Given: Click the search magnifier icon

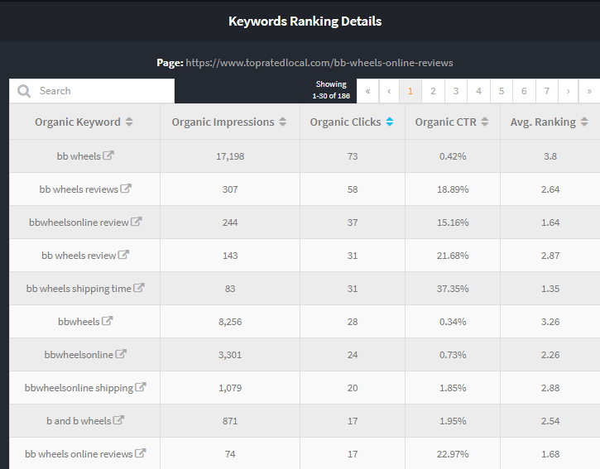Looking at the screenshot, I should point(24,91).
